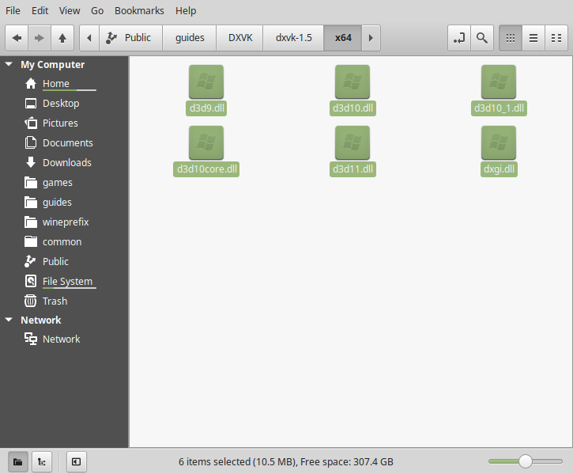This screenshot has height=474, width=573.
Task: Open the Go menu
Action: click(x=97, y=10)
